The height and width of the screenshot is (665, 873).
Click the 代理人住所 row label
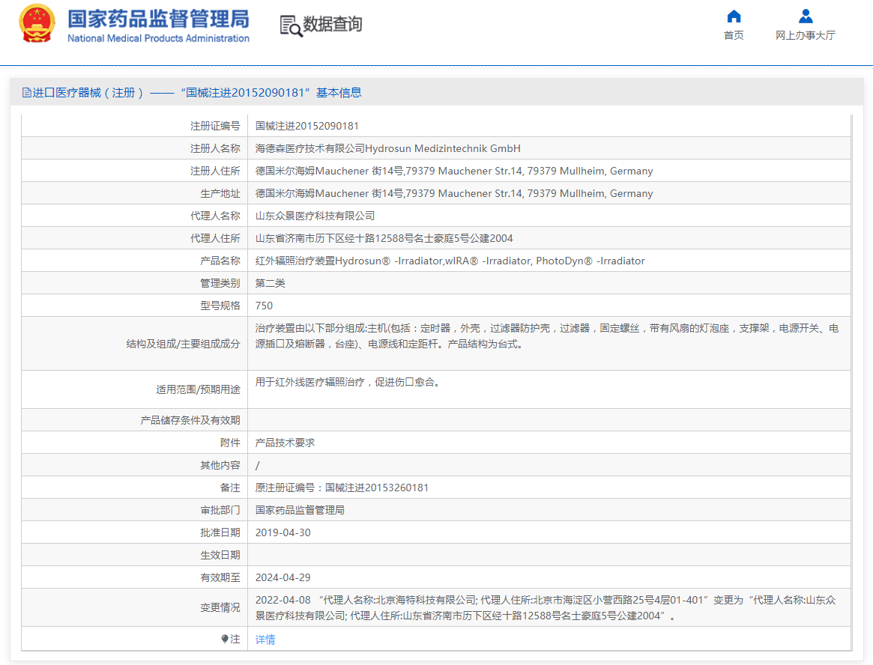(x=216, y=238)
